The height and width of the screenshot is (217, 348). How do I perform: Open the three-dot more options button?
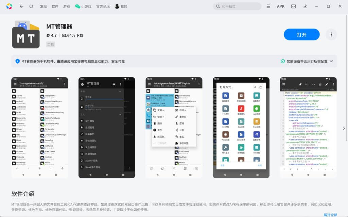coord(331,35)
